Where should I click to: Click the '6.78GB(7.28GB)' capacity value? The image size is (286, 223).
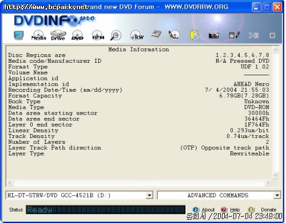tap(244, 96)
